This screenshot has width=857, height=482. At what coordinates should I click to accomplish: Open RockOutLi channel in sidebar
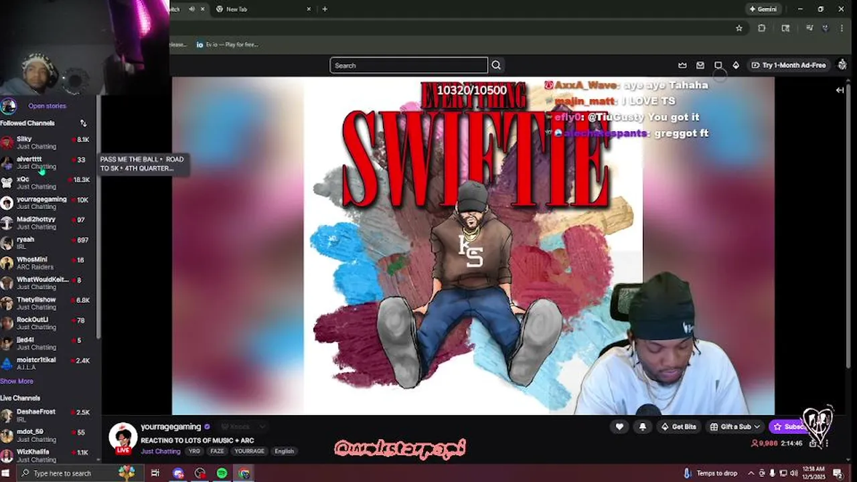(x=49, y=323)
